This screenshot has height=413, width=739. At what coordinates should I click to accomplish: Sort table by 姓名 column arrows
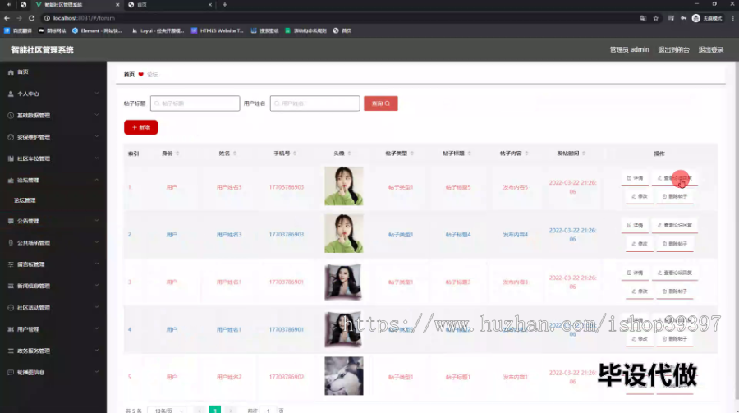(x=235, y=154)
